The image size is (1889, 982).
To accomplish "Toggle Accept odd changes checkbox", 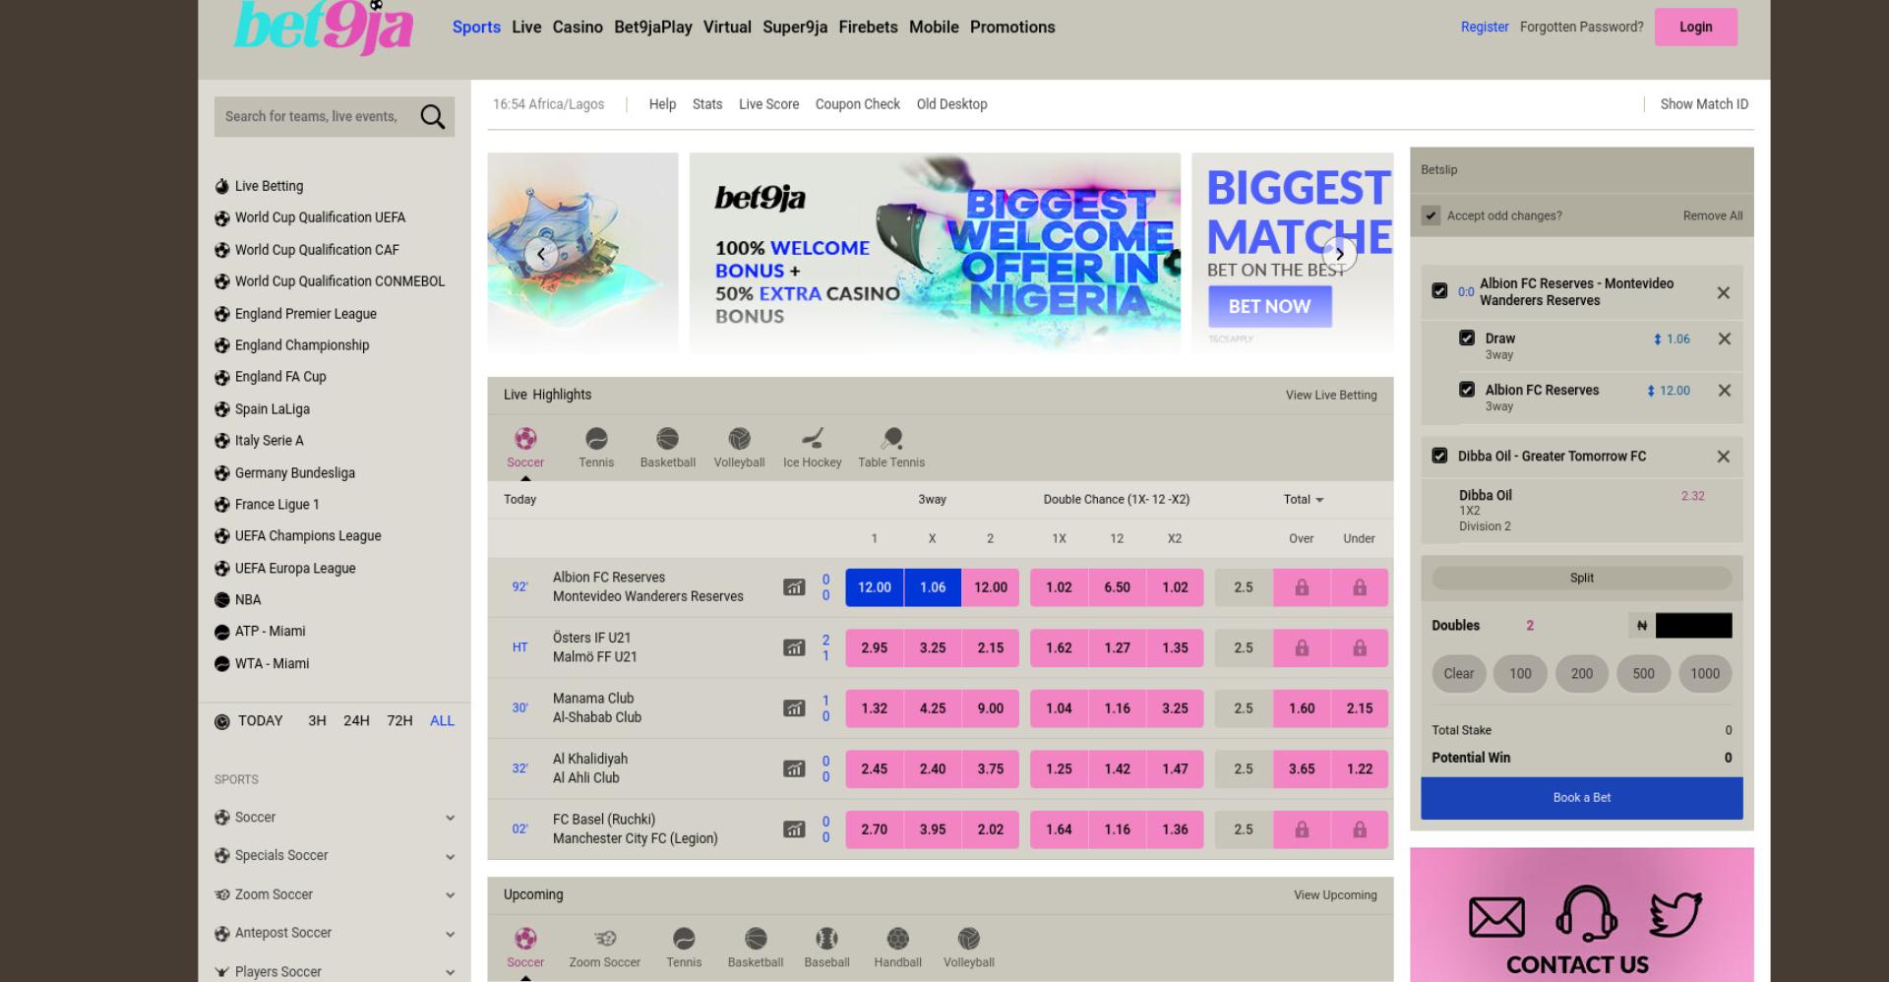I will click(1431, 215).
